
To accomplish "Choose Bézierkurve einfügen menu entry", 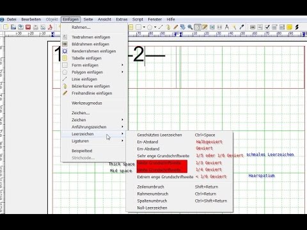I will tap(93, 86).
